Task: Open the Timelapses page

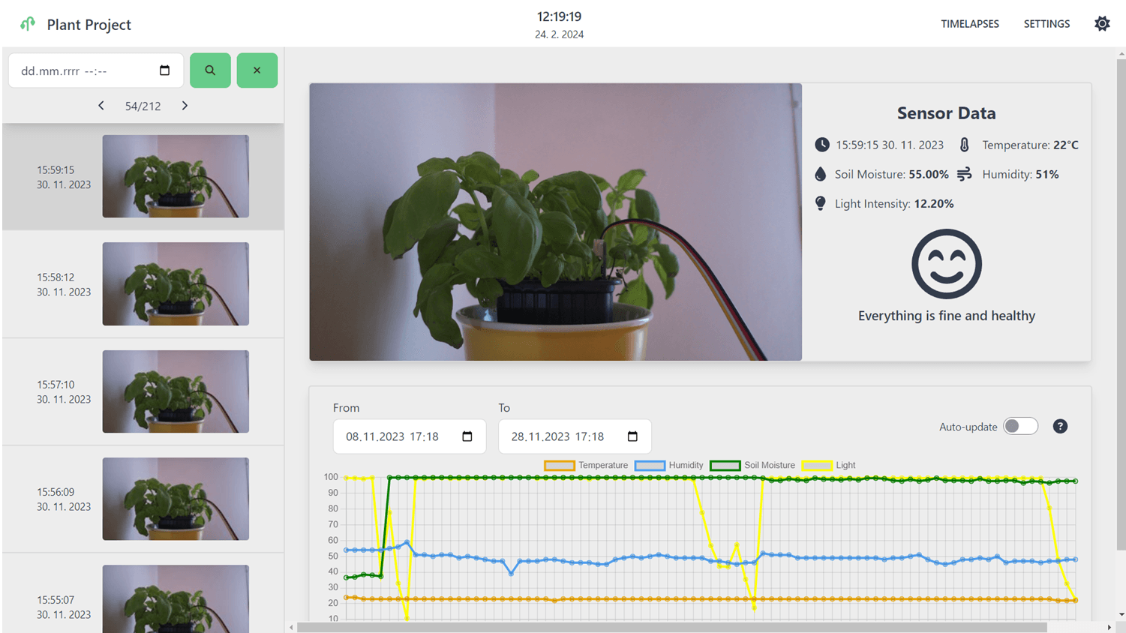Action: [969, 24]
